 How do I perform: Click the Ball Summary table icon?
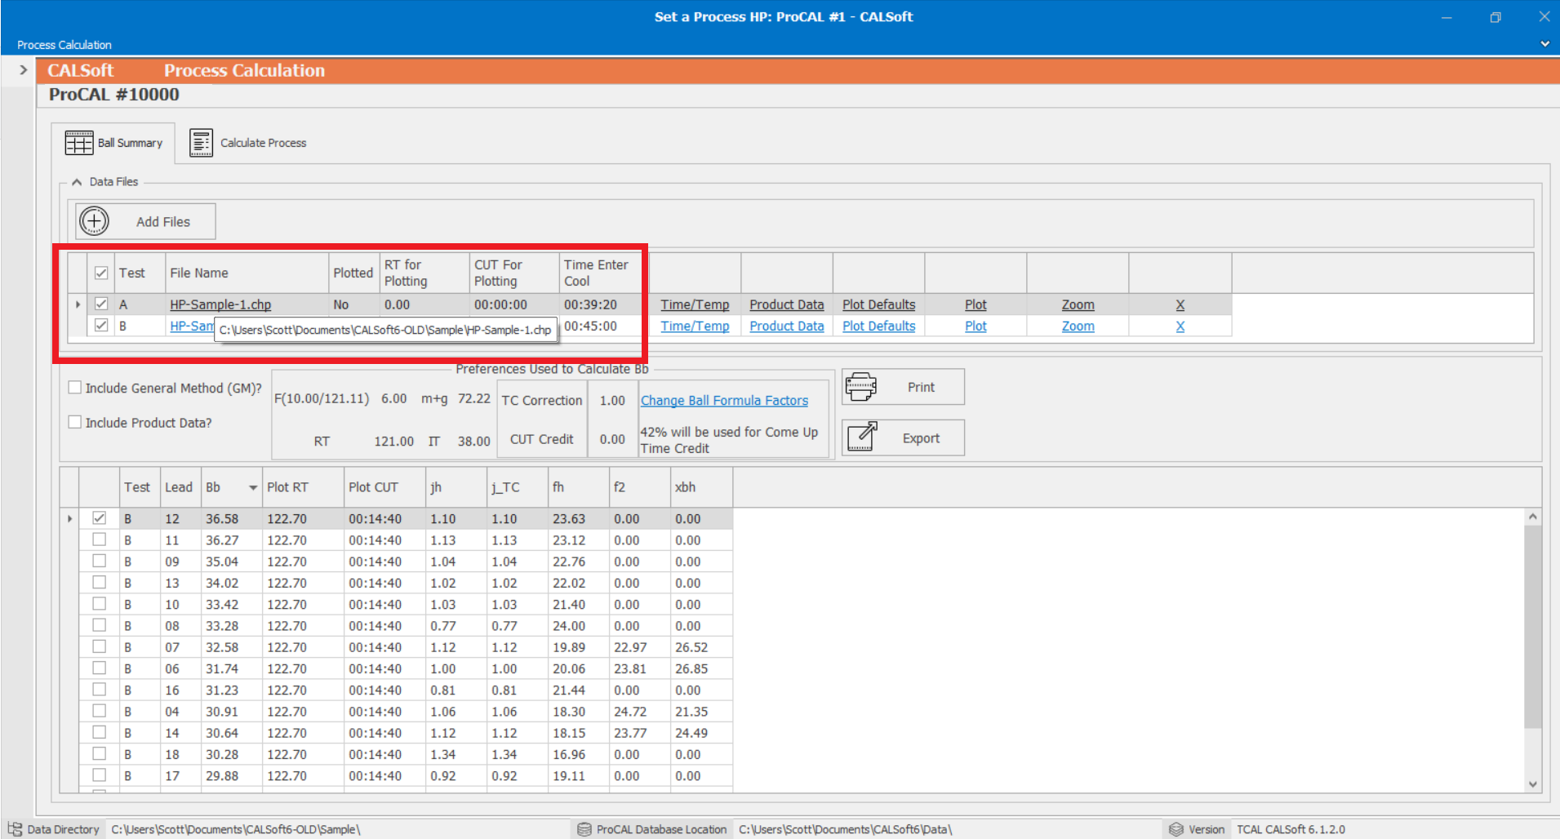(x=79, y=143)
